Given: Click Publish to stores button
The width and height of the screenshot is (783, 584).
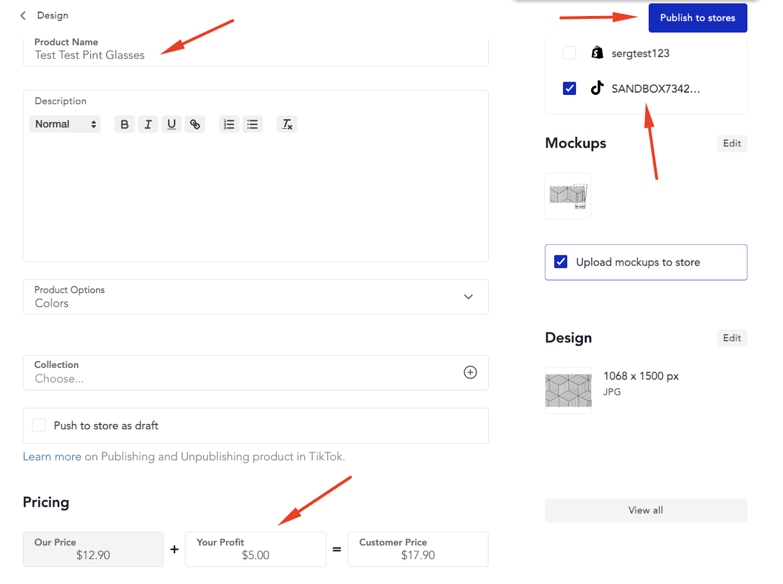Looking at the screenshot, I should [x=697, y=18].
